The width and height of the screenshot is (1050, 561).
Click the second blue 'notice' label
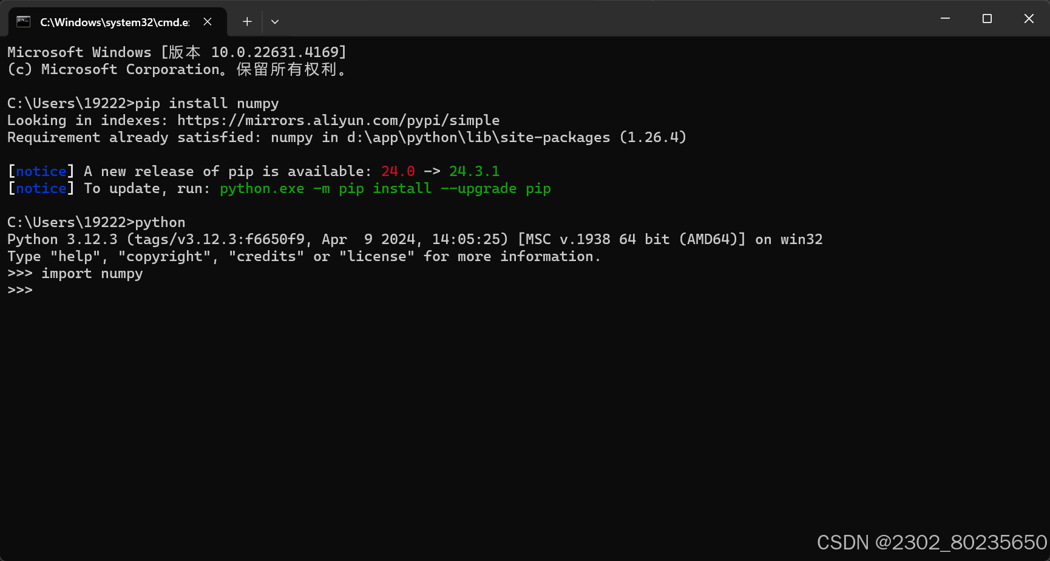[x=41, y=188]
